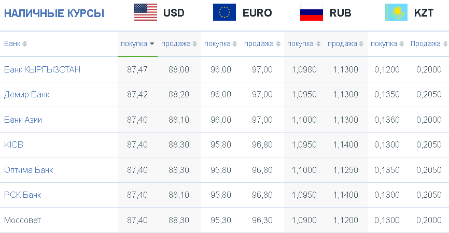
Task: Click the USA flag icon
Action: (x=146, y=12)
